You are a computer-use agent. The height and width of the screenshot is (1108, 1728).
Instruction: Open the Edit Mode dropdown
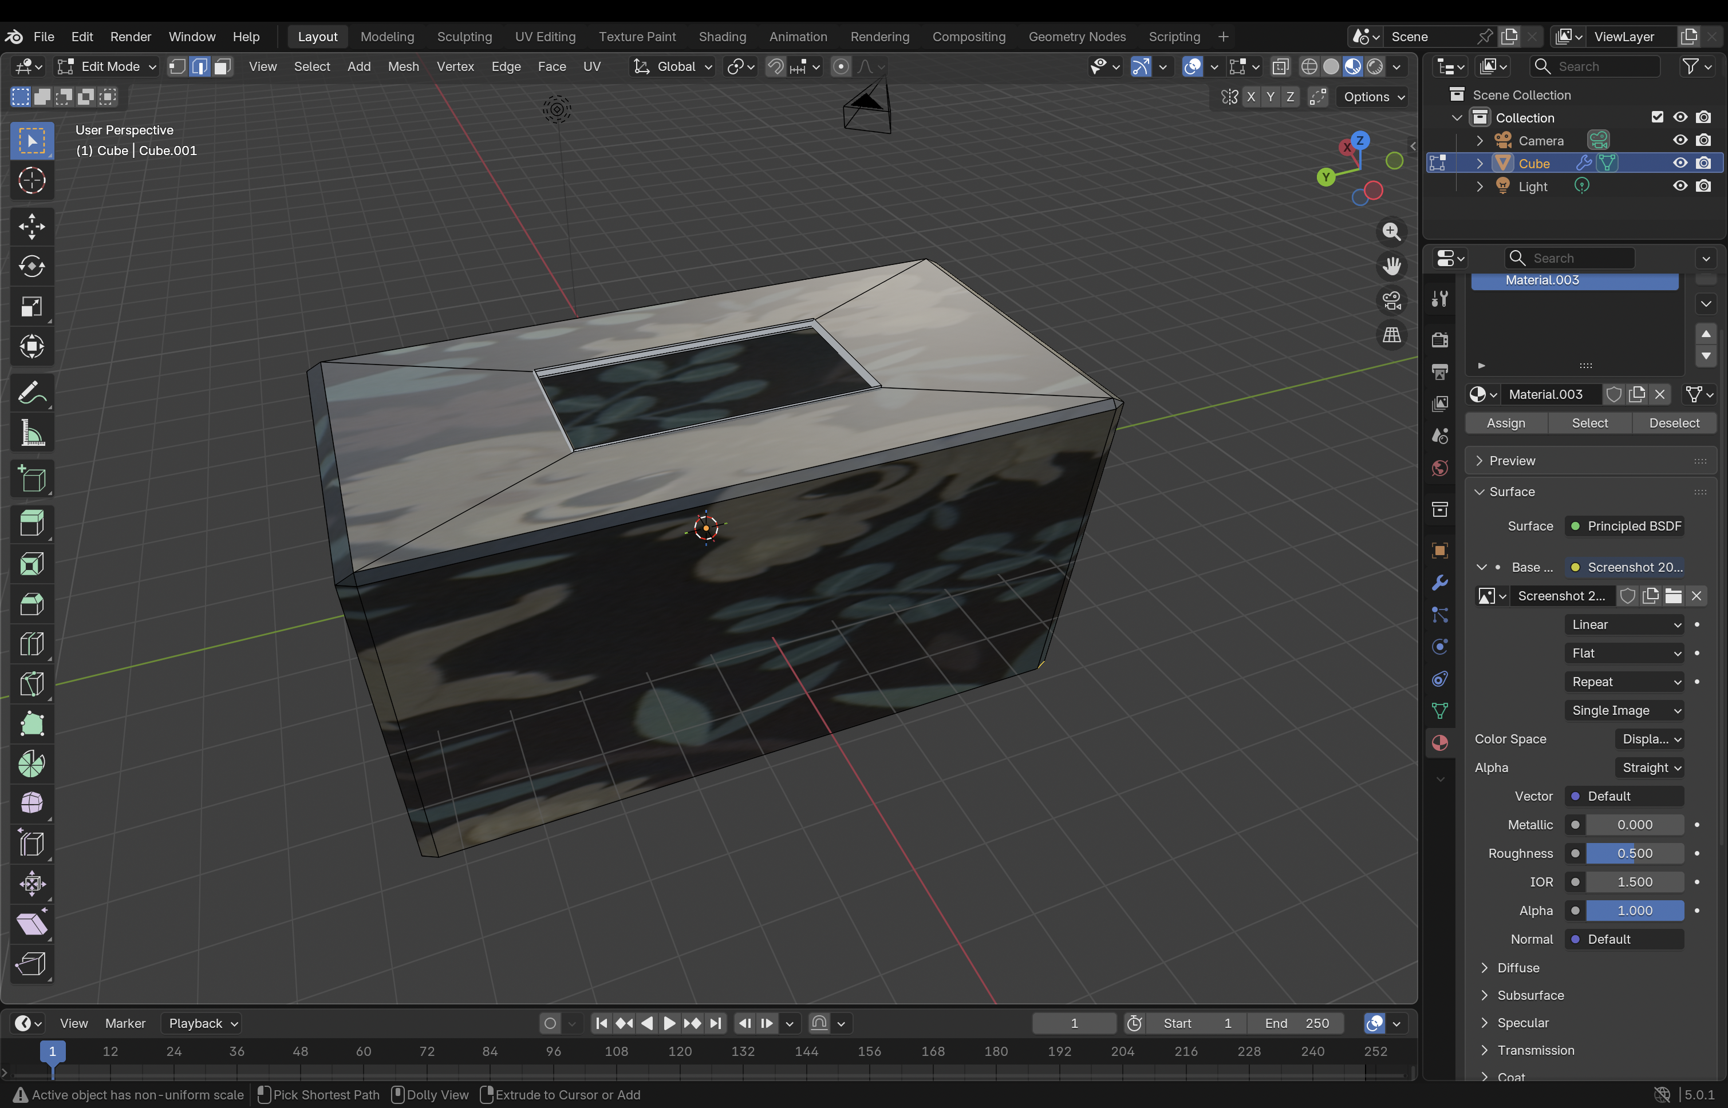click(x=107, y=66)
